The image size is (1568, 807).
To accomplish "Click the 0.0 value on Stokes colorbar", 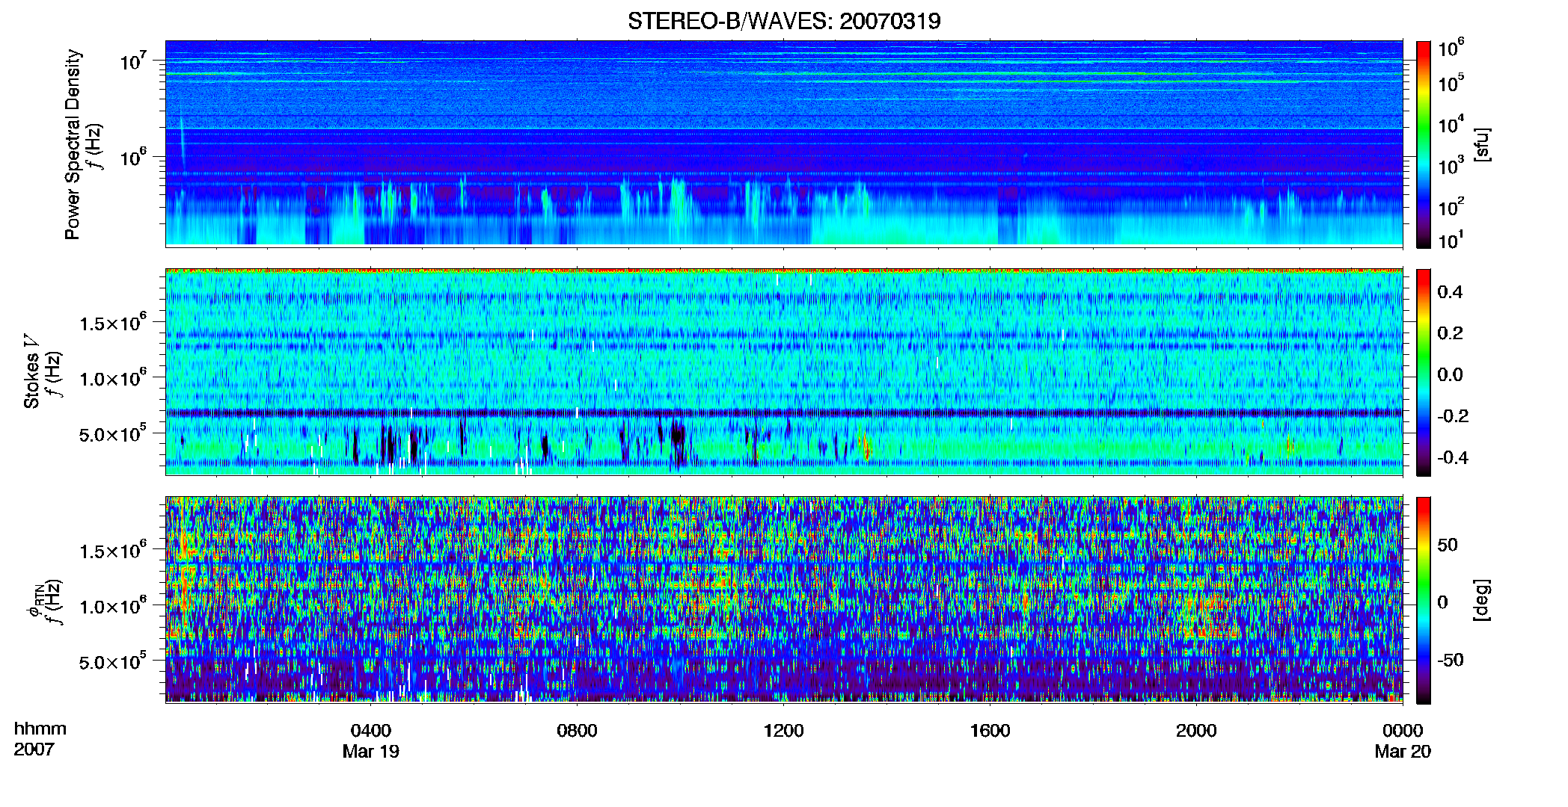I will [1450, 374].
